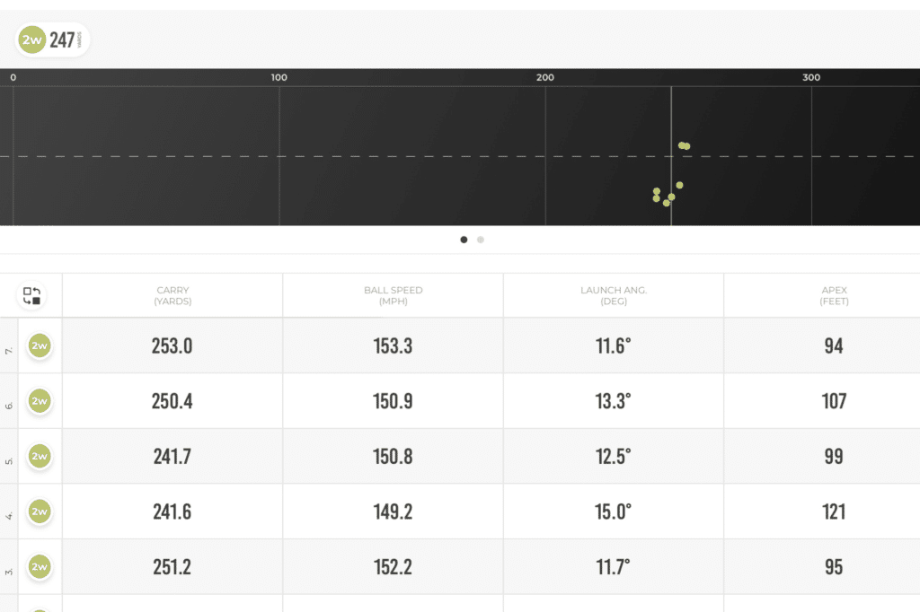Image resolution: width=920 pixels, height=612 pixels.
Task: Switch to the second chart page dot
Action: coord(481,240)
